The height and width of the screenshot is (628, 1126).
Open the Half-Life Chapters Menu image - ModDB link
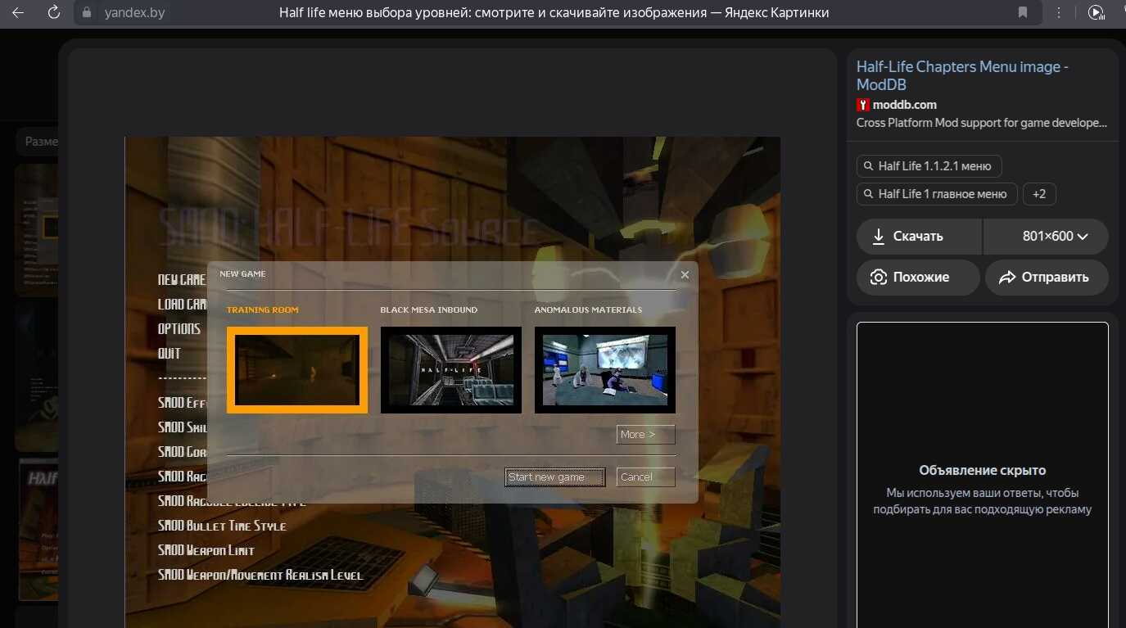pyautogui.click(x=962, y=75)
